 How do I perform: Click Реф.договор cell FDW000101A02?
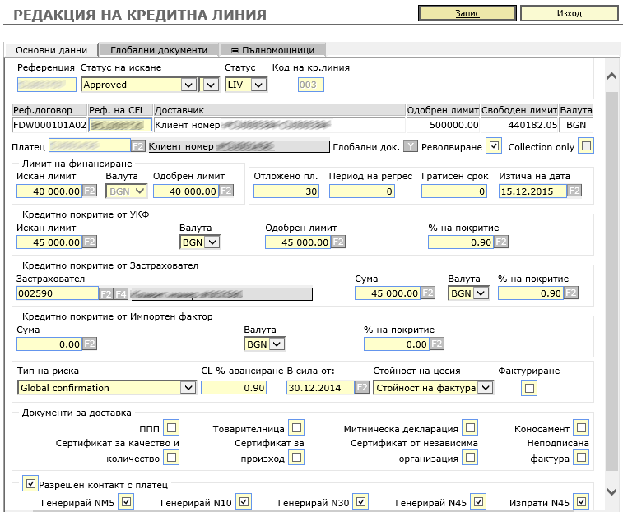(49, 125)
